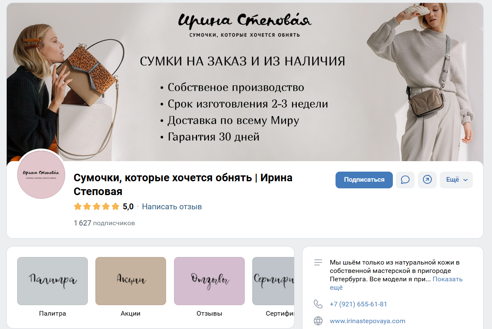Image resolution: width=492 pixels, height=329 pixels.
Task: Click the message bubble icon button
Action: (405, 180)
